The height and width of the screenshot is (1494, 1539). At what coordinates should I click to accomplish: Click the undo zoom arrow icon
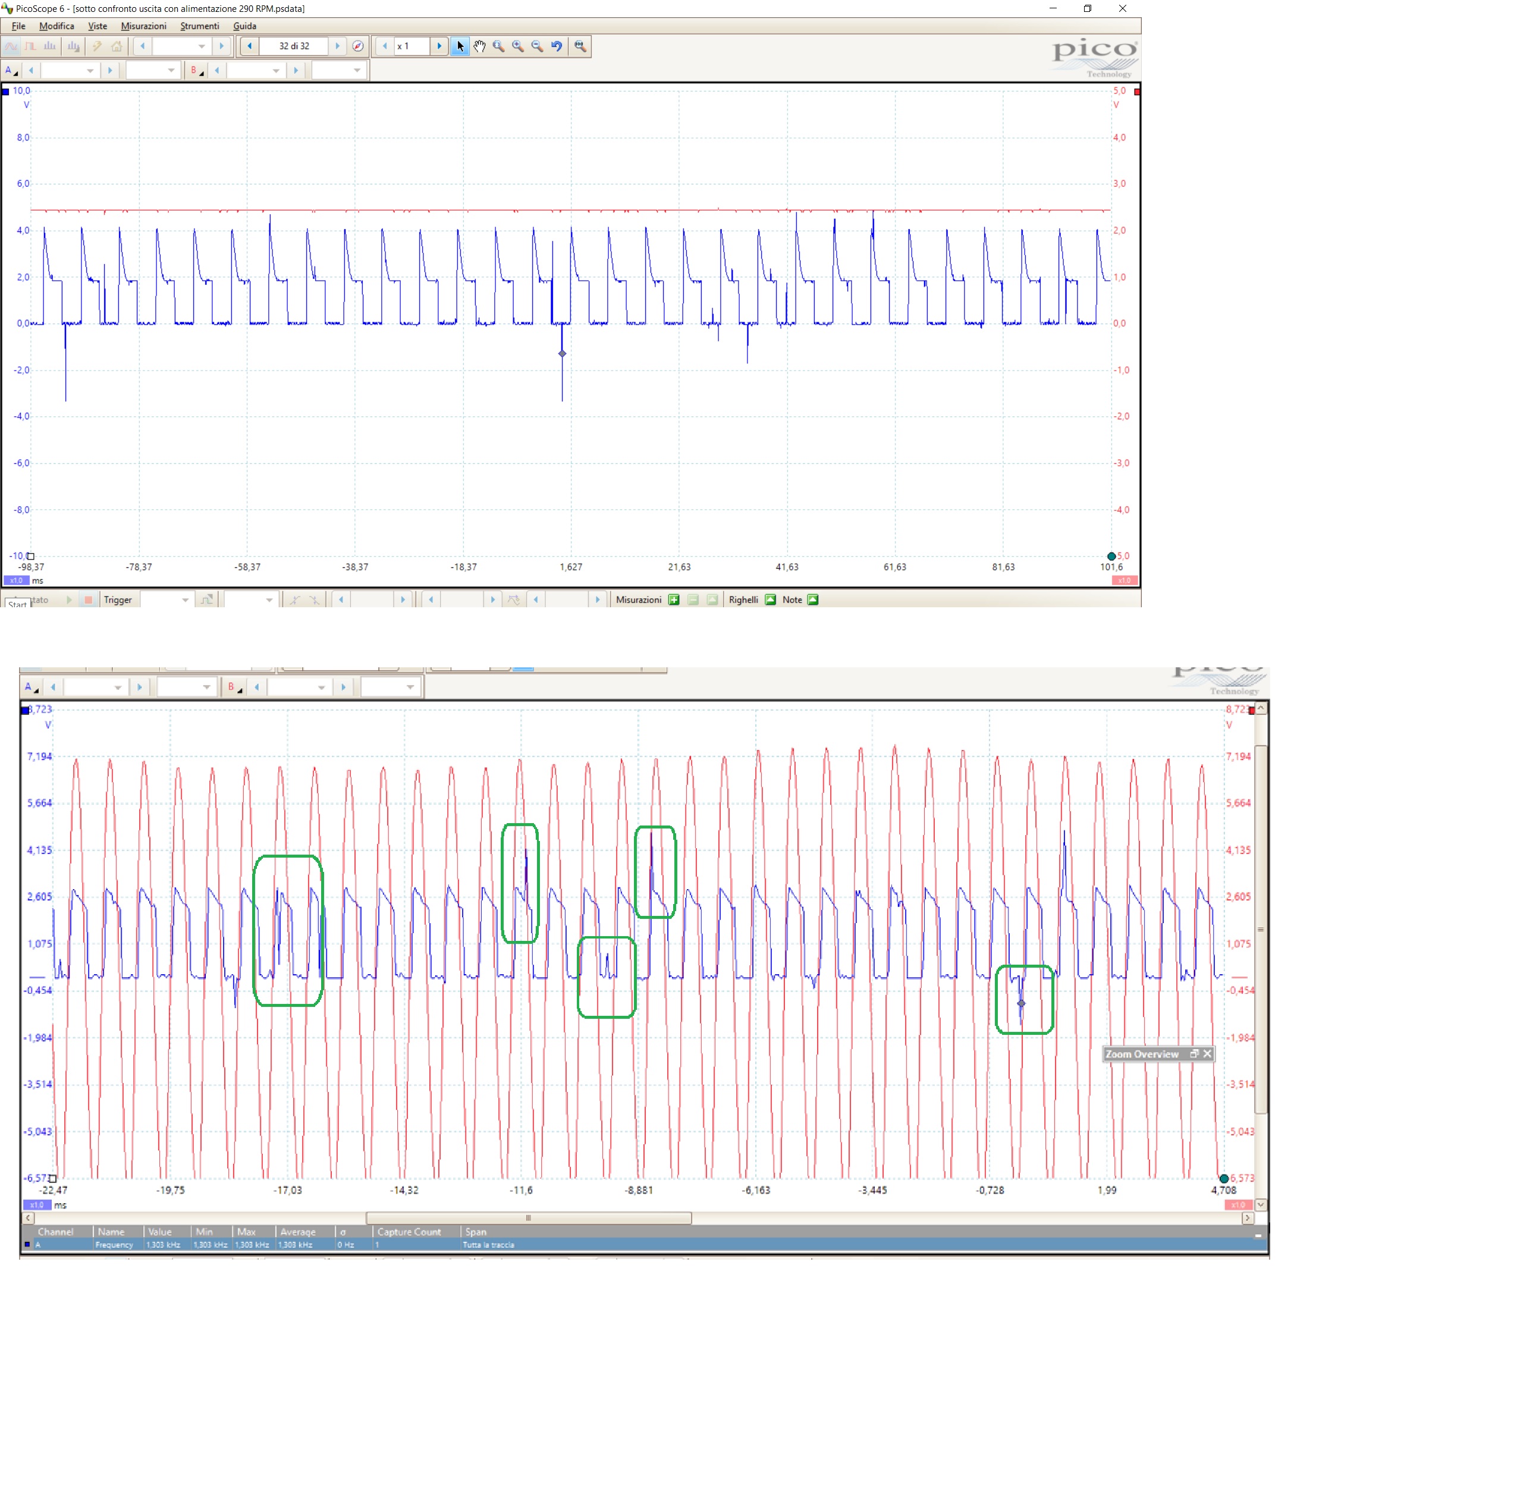(557, 46)
